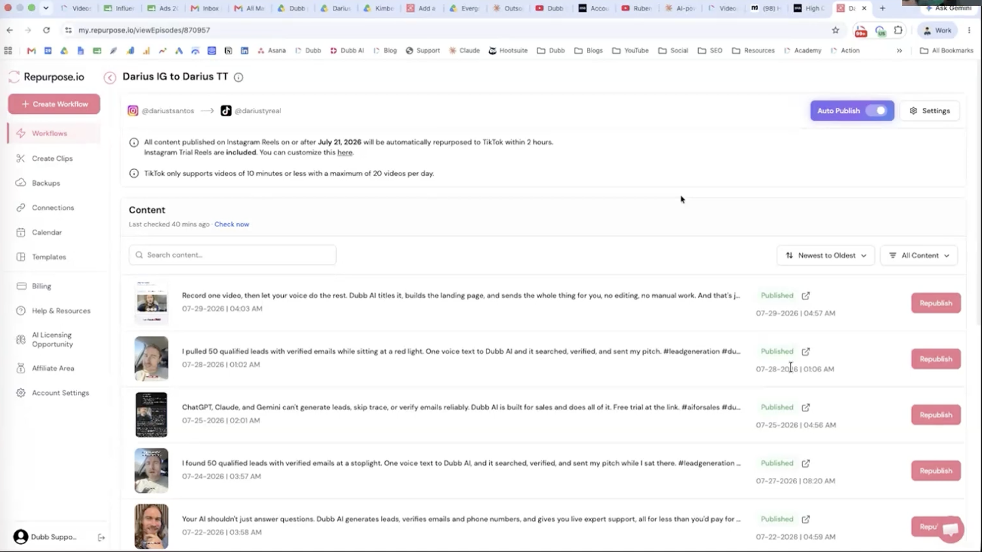Open external link for 07-25-2026 published post

(x=806, y=407)
